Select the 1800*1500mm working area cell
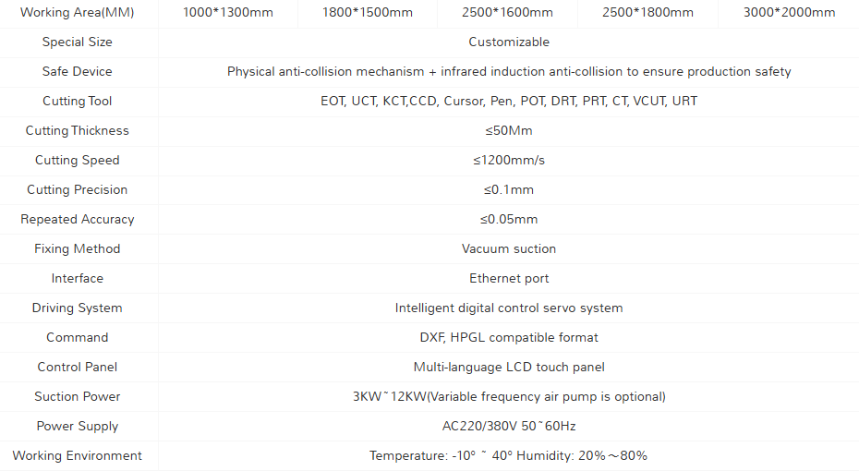The width and height of the screenshot is (859, 471). coord(368,12)
